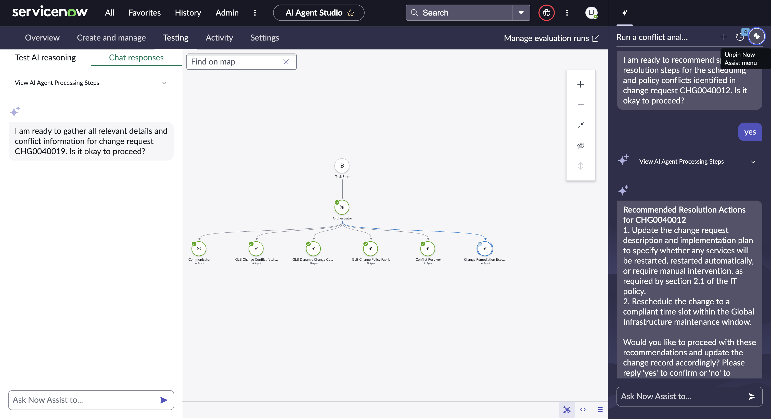Click the AI Agent Studio pill
The image size is (771, 419).
point(318,12)
